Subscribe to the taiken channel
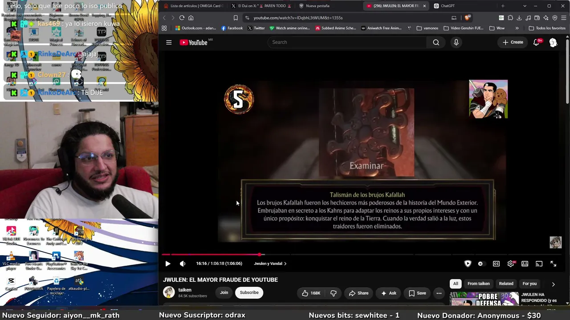Image resolution: width=570 pixels, height=320 pixels. 249,292
